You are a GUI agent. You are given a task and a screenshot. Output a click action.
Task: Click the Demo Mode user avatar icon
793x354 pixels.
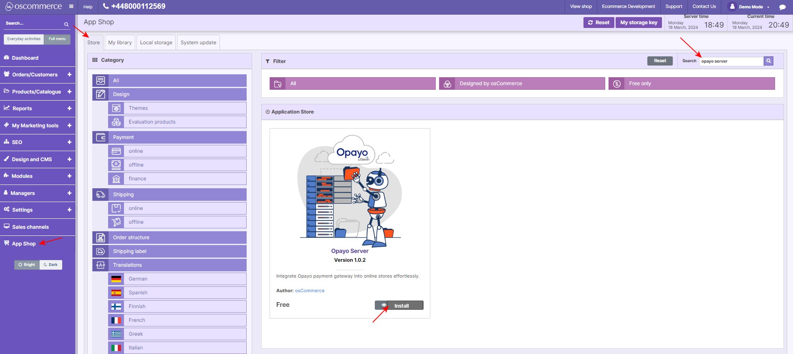732,6
